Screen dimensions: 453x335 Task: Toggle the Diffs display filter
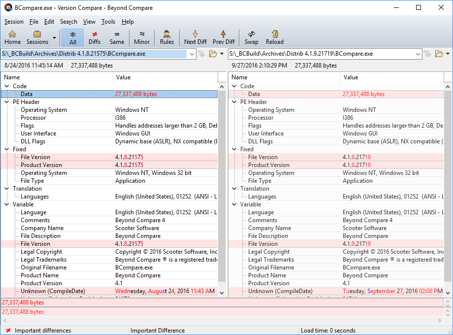point(95,37)
